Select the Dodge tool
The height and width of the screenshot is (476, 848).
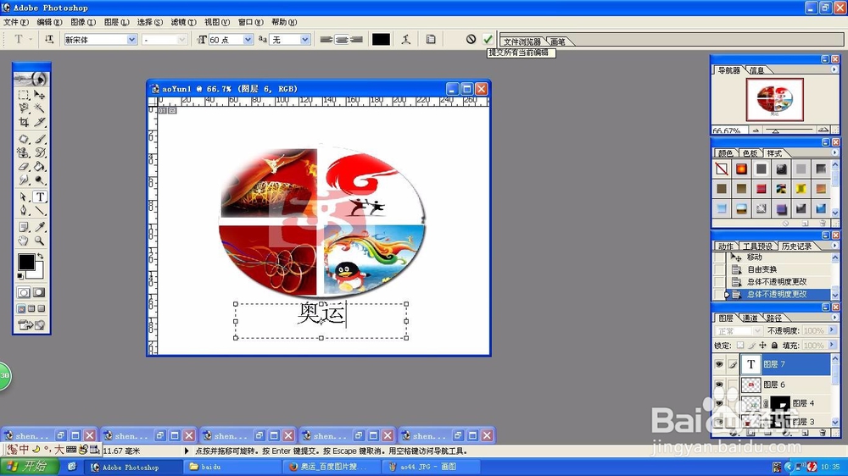[x=40, y=180]
